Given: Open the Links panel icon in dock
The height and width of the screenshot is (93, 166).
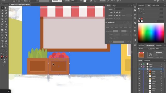Looking at the screenshot, I should point(135,18).
